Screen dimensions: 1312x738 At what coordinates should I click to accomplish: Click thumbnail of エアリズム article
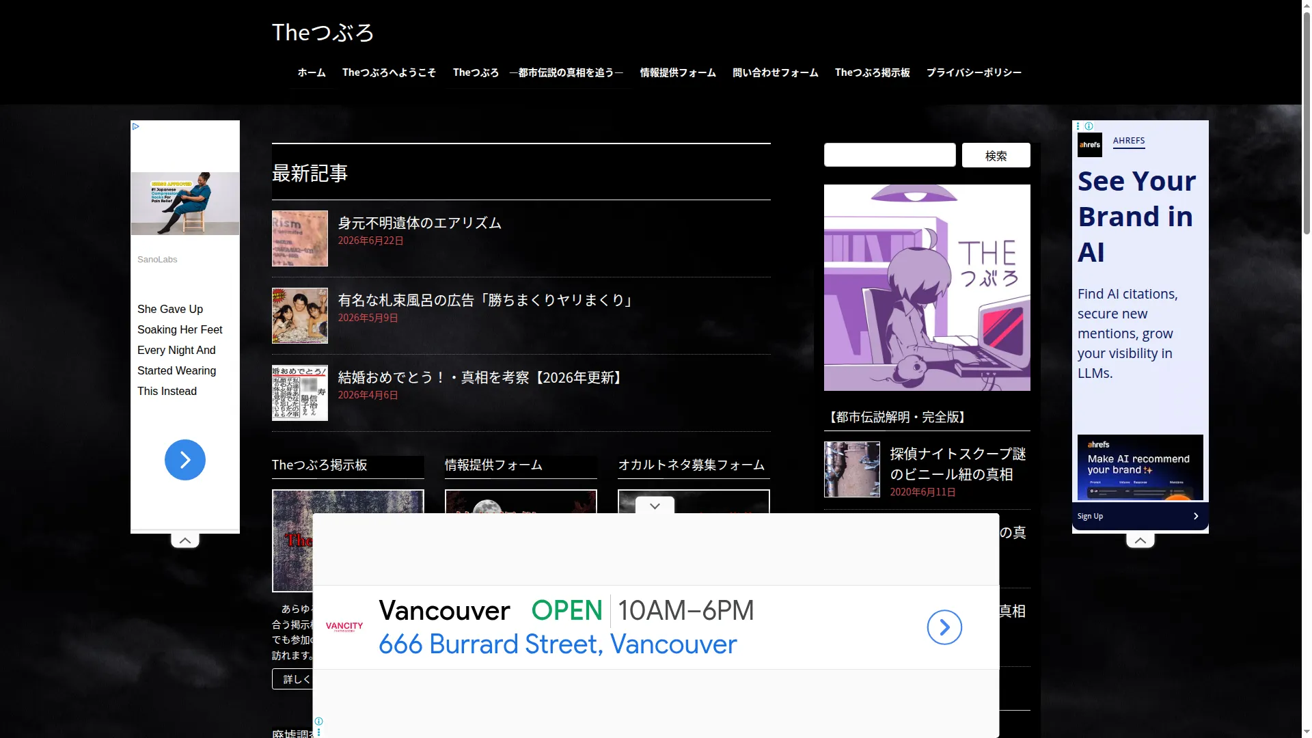click(300, 238)
